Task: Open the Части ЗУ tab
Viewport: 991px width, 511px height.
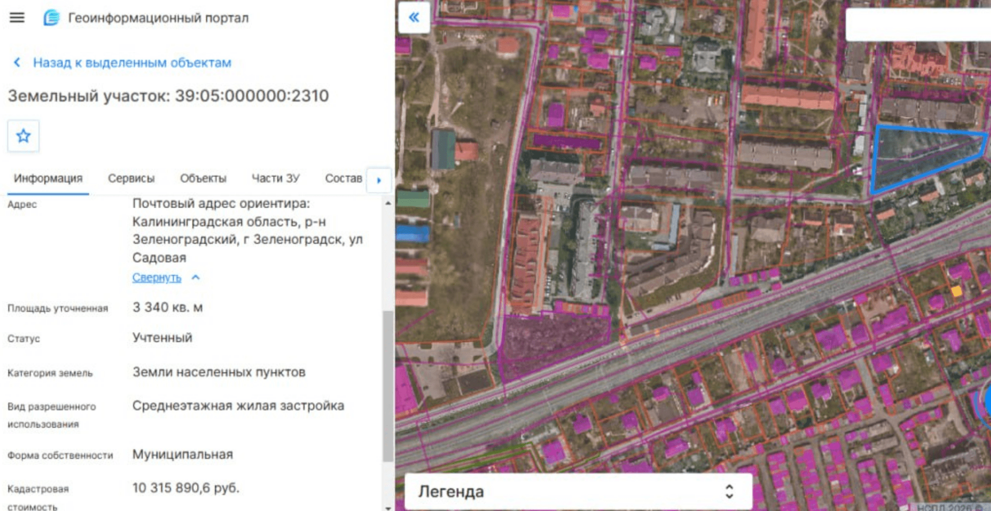Action: point(275,178)
